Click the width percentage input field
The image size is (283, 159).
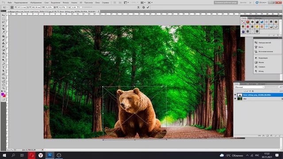point(49,8)
